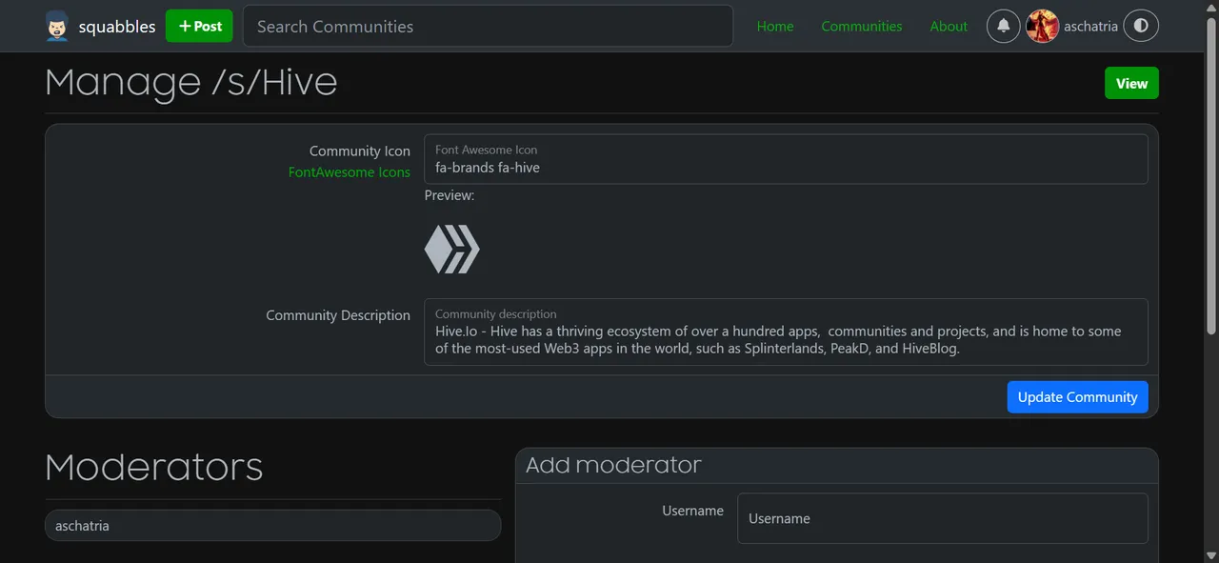Select moderator aschatria in the list
Viewport: 1219px width, 563px height.
(272, 525)
